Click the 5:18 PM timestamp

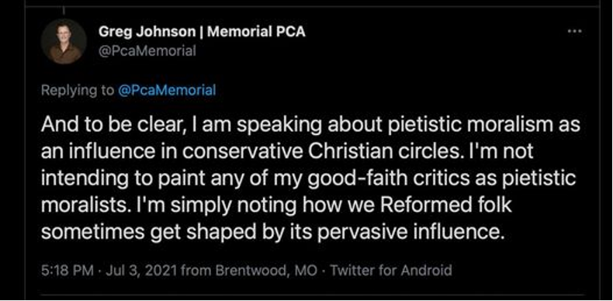point(68,271)
